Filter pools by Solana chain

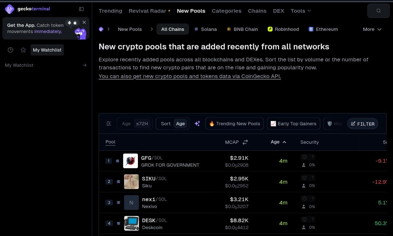[x=206, y=29]
